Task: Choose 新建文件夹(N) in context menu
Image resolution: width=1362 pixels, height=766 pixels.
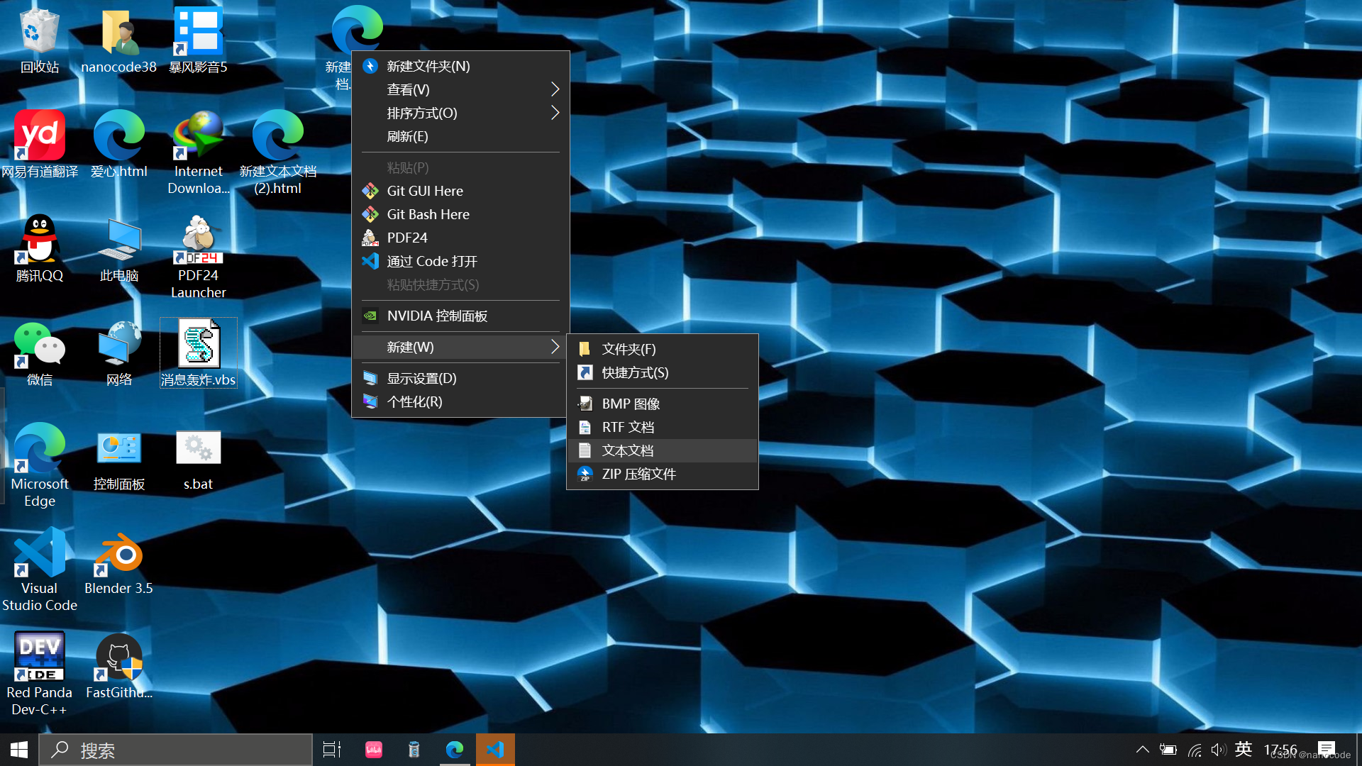Action: pos(461,66)
